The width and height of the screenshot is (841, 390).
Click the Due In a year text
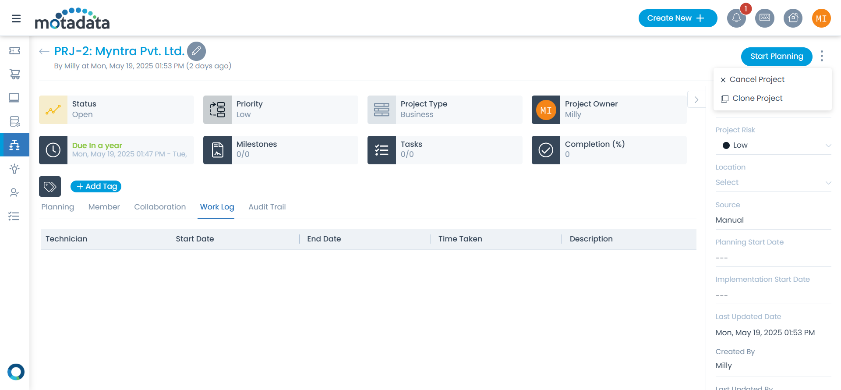tap(97, 145)
